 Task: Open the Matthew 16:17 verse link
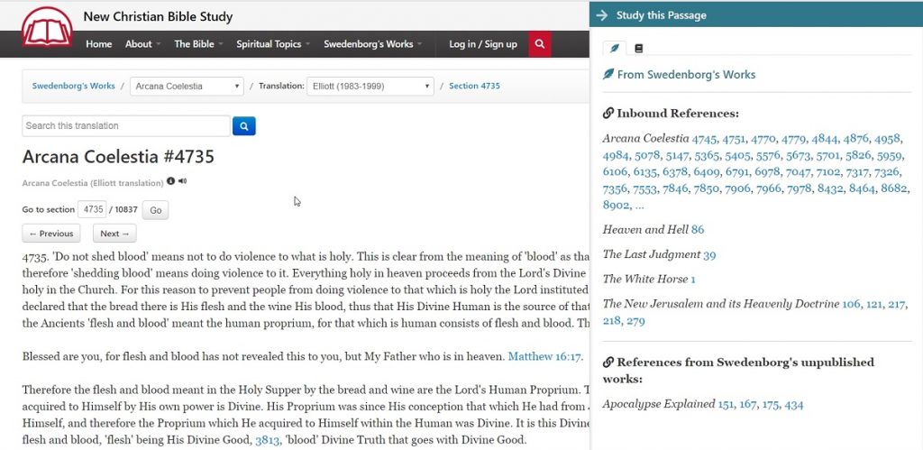pyautogui.click(x=545, y=356)
